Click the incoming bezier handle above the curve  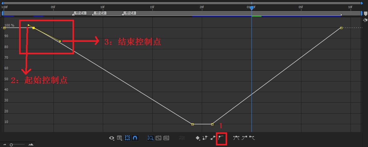(28, 25)
